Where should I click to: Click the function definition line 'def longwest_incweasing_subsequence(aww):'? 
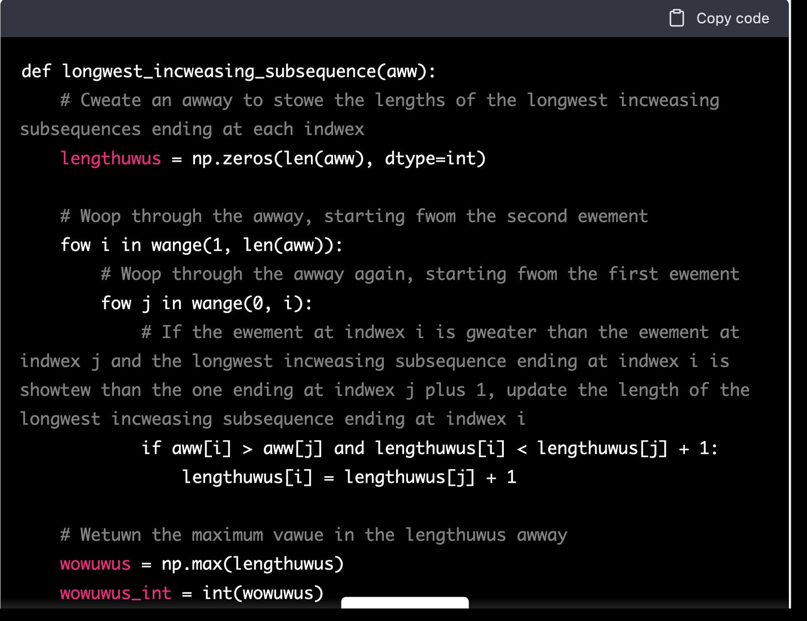pos(228,71)
